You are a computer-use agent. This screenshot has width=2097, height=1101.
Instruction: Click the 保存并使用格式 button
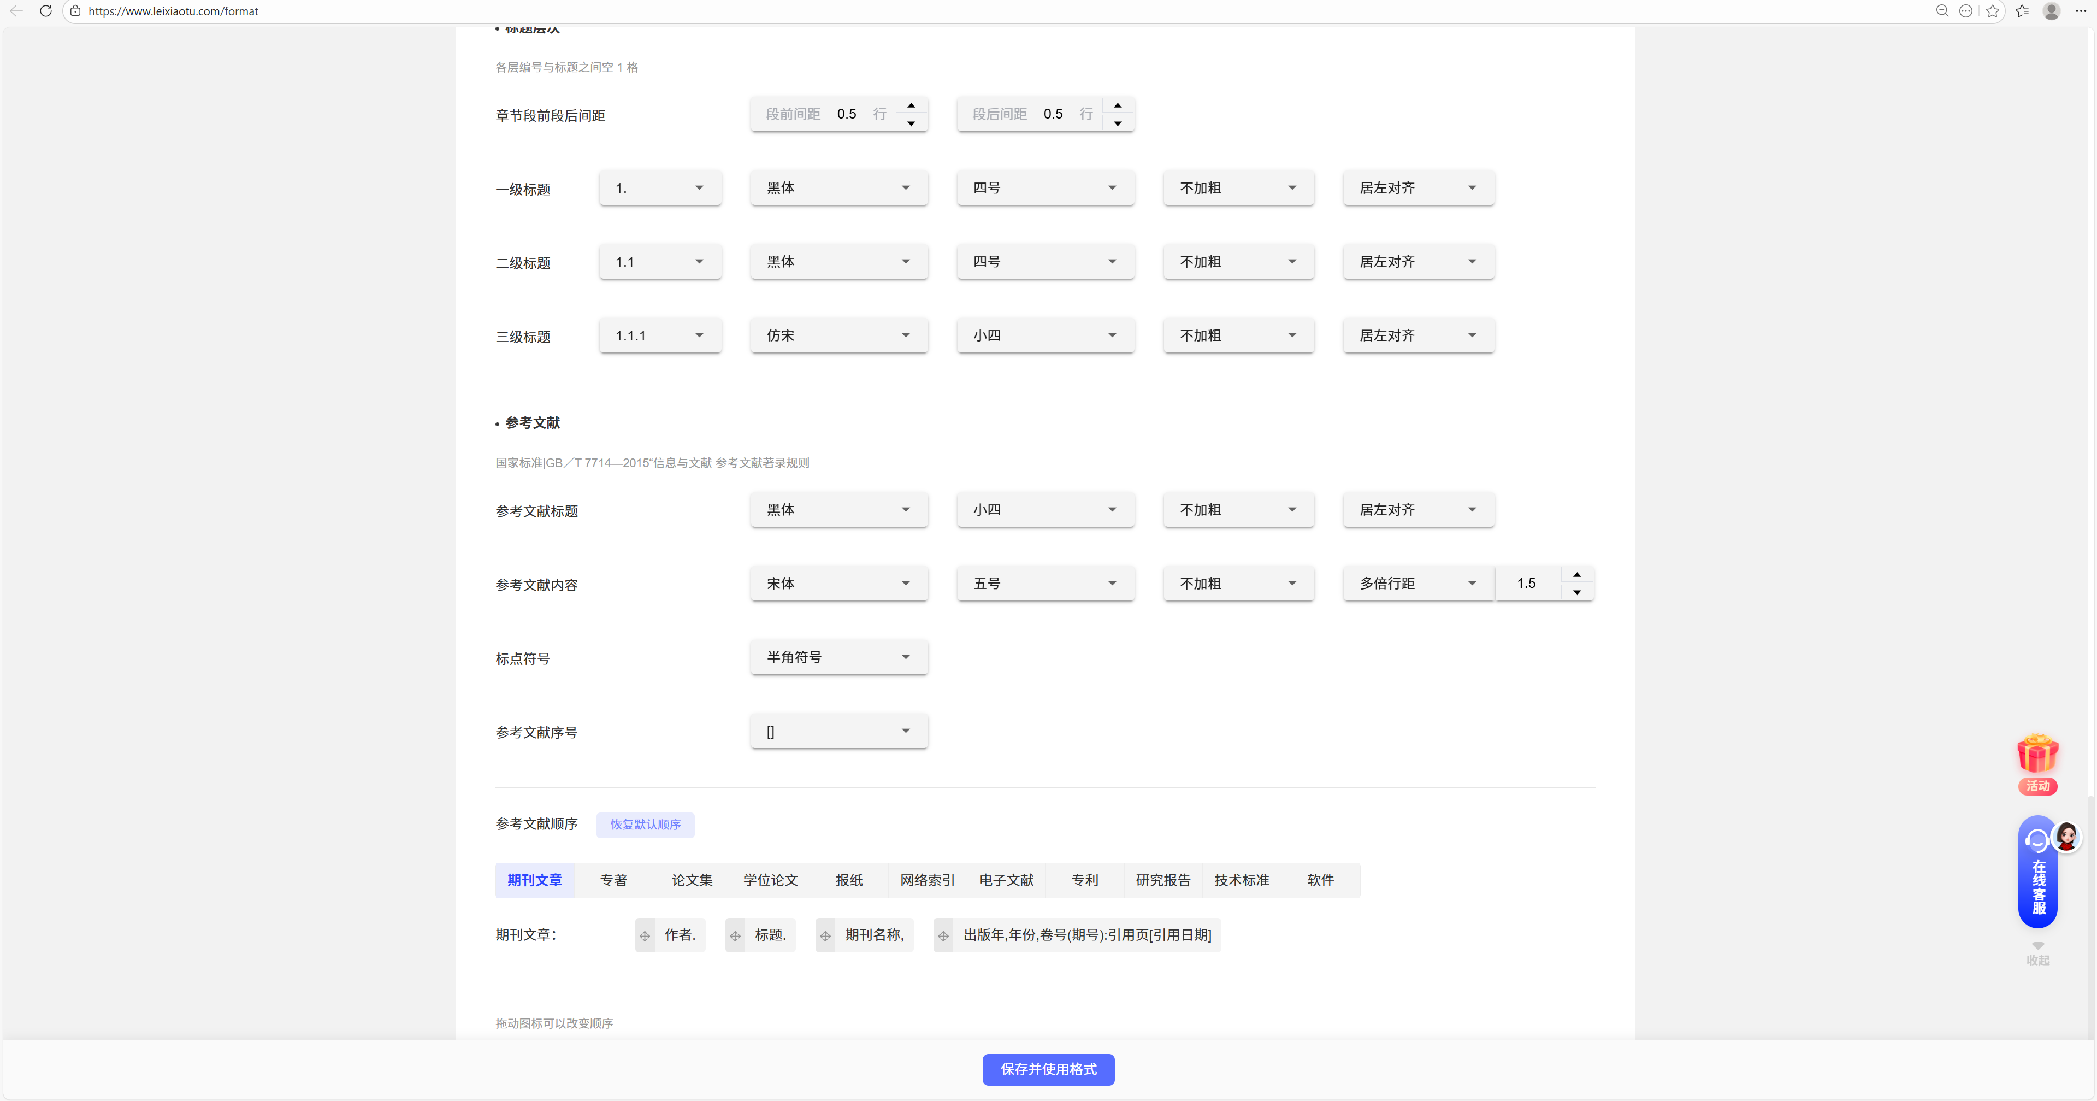pyautogui.click(x=1048, y=1069)
